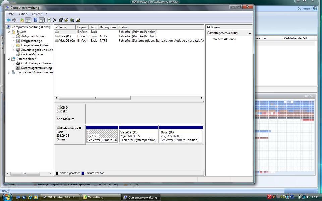Launch Internet Explorer from quick launch
The width and height of the screenshot is (322, 201).
coord(30,197)
